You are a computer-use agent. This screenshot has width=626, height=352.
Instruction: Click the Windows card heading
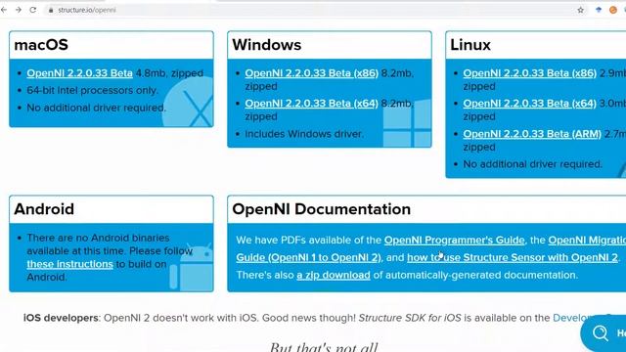tap(267, 45)
